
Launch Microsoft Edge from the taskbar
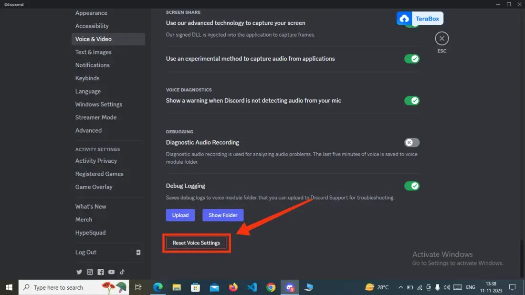point(157,287)
